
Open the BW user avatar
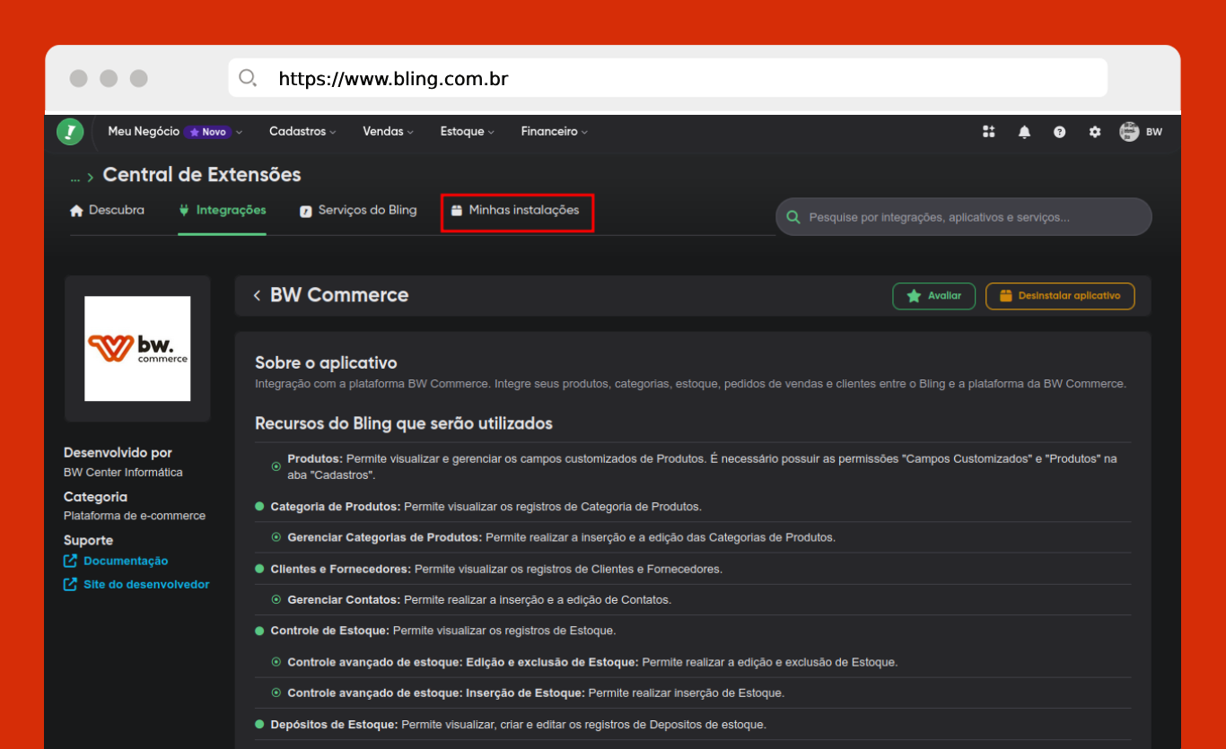[1129, 132]
